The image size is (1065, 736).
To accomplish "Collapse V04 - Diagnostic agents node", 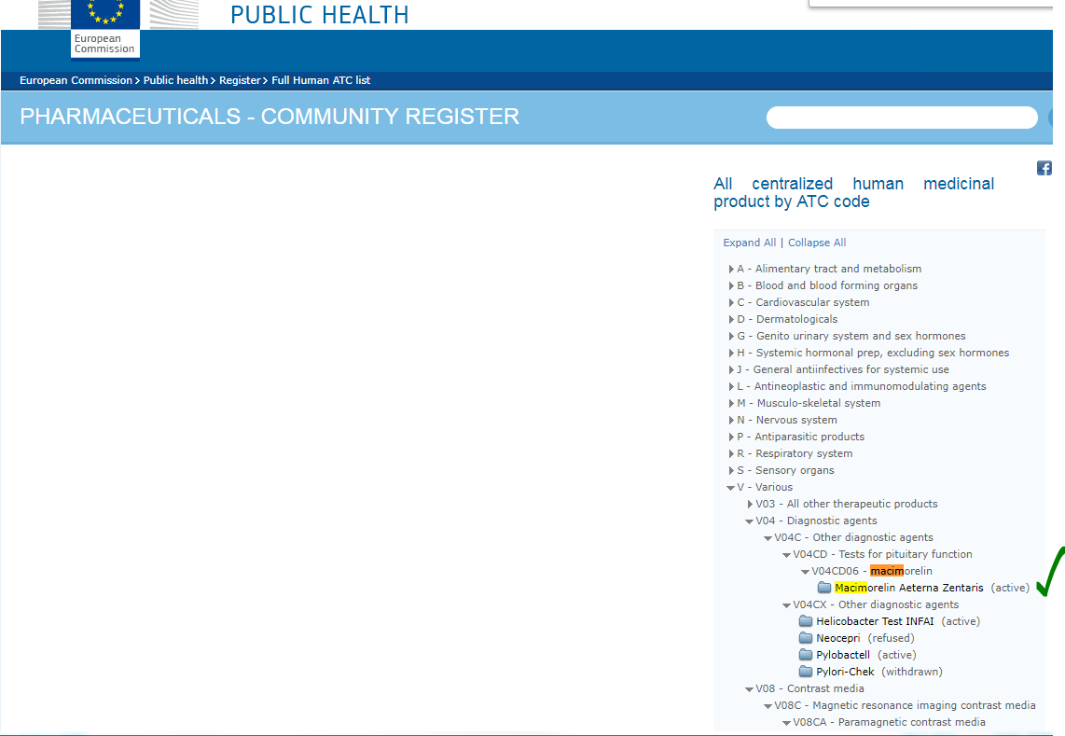I will 749,521.
